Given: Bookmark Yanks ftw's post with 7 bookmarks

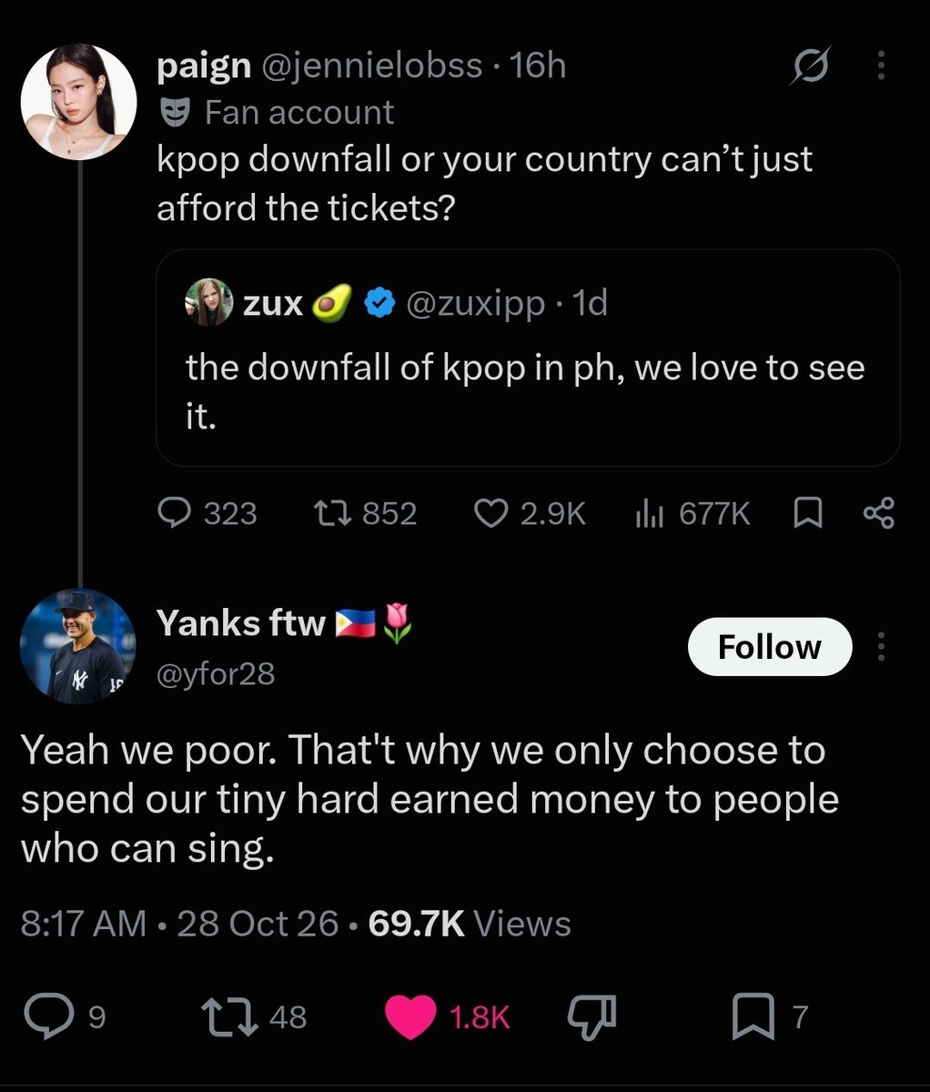Looking at the screenshot, I should [x=770, y=1016].
